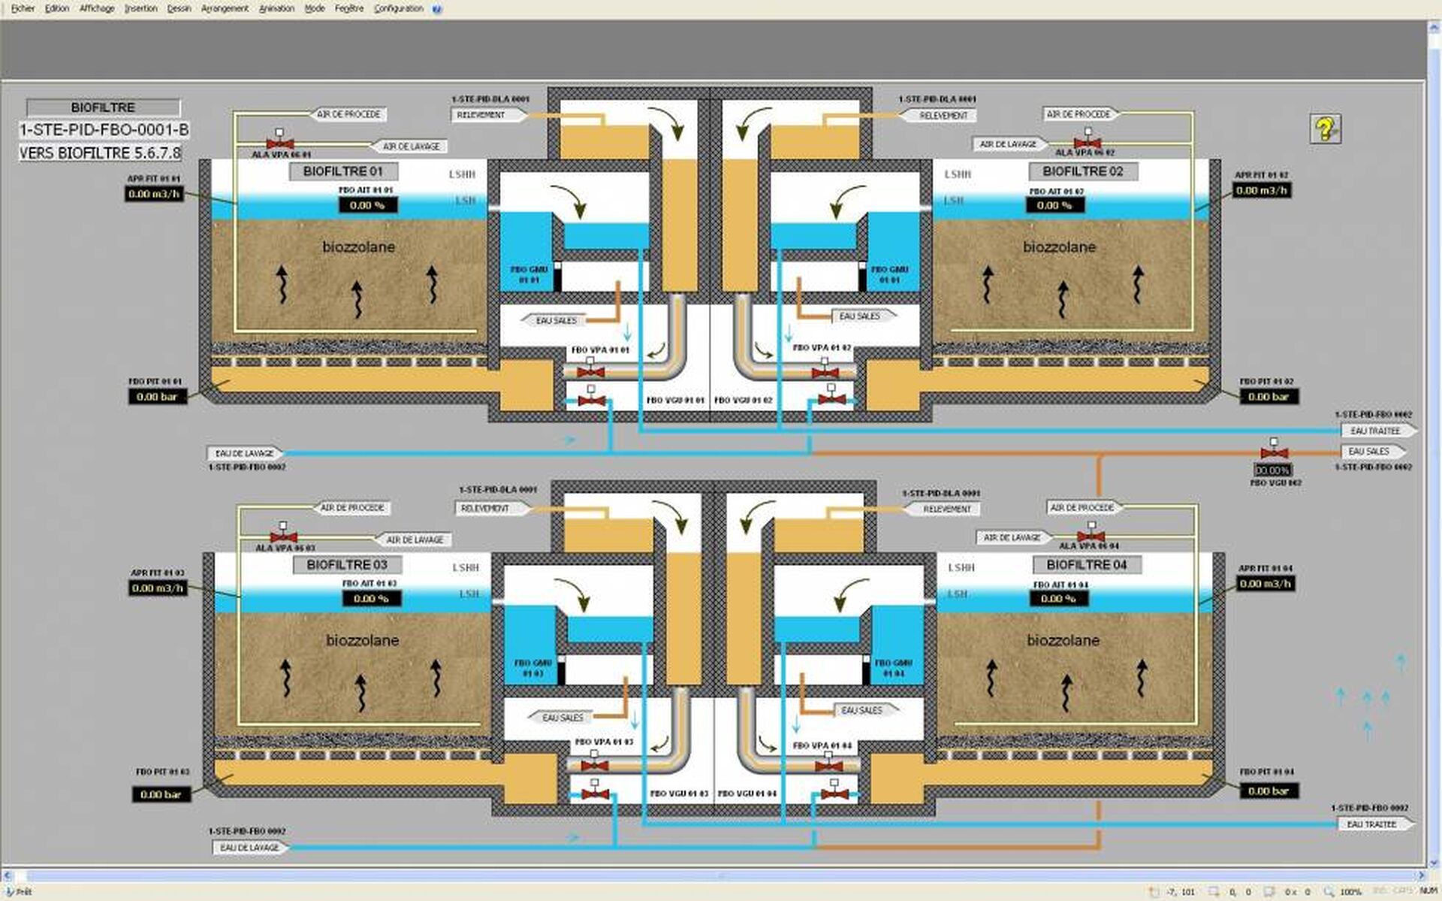1442x901 pixels.
Task: Open the Configuration menu
Action: (x=399, y=8)
